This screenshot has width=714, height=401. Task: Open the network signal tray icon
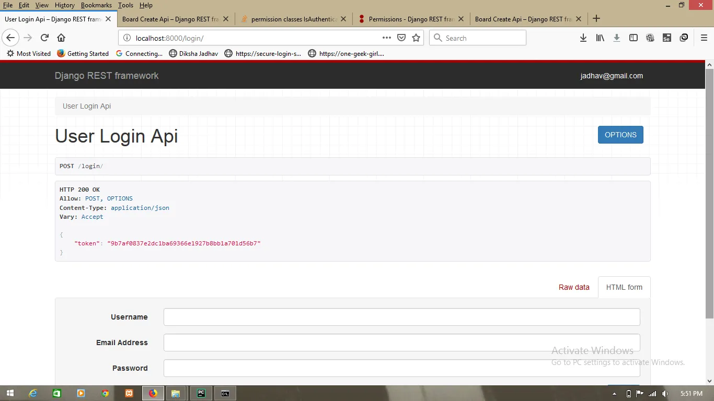pos(652,394)
